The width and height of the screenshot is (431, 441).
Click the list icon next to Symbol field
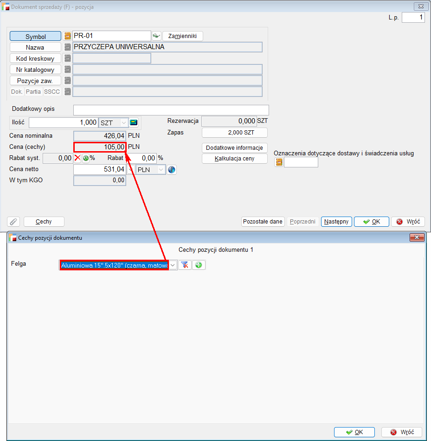pyautogui.click(x=67, y=36)
